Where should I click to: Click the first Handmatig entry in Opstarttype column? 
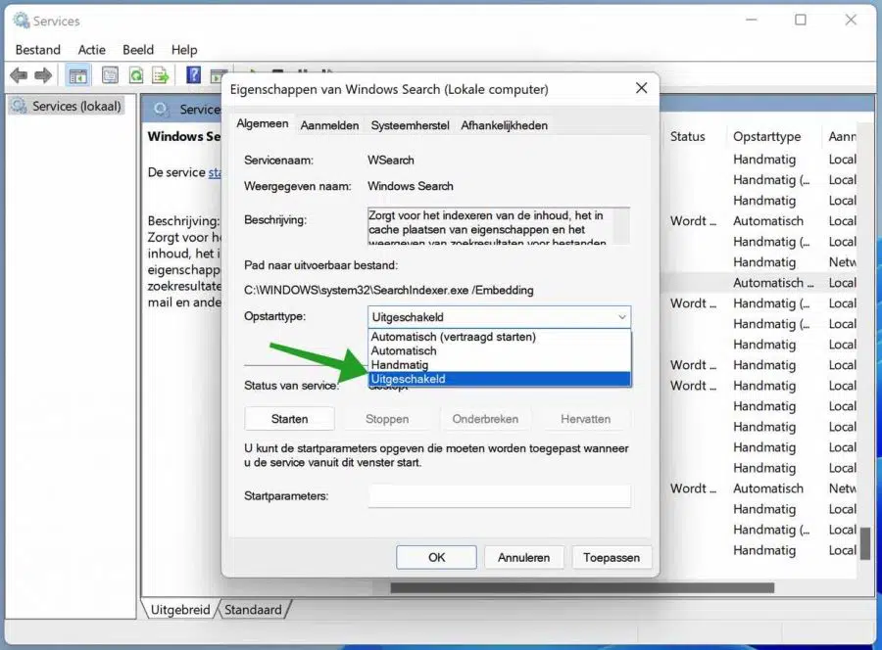point(764,159)
